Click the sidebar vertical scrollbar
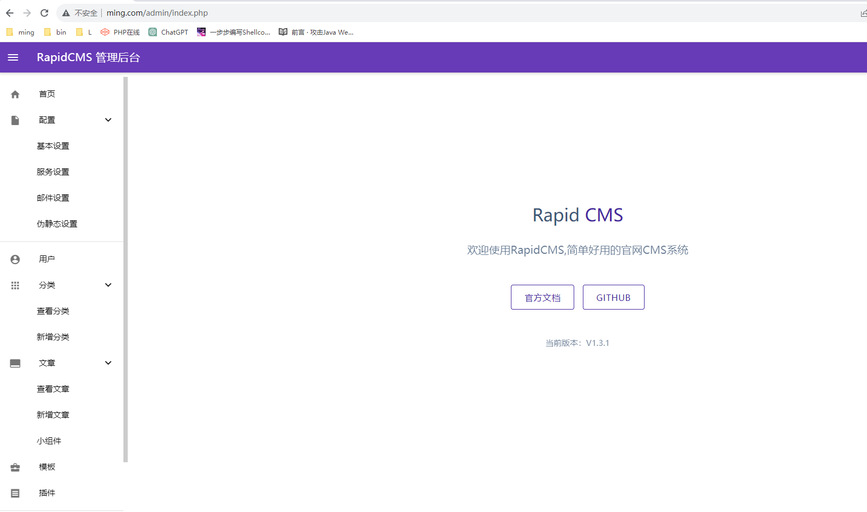 (126, 270)
